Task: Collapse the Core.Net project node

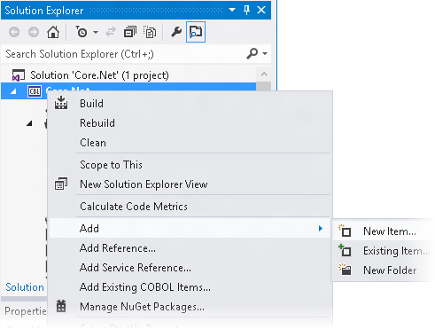Action: coord(13,91)
